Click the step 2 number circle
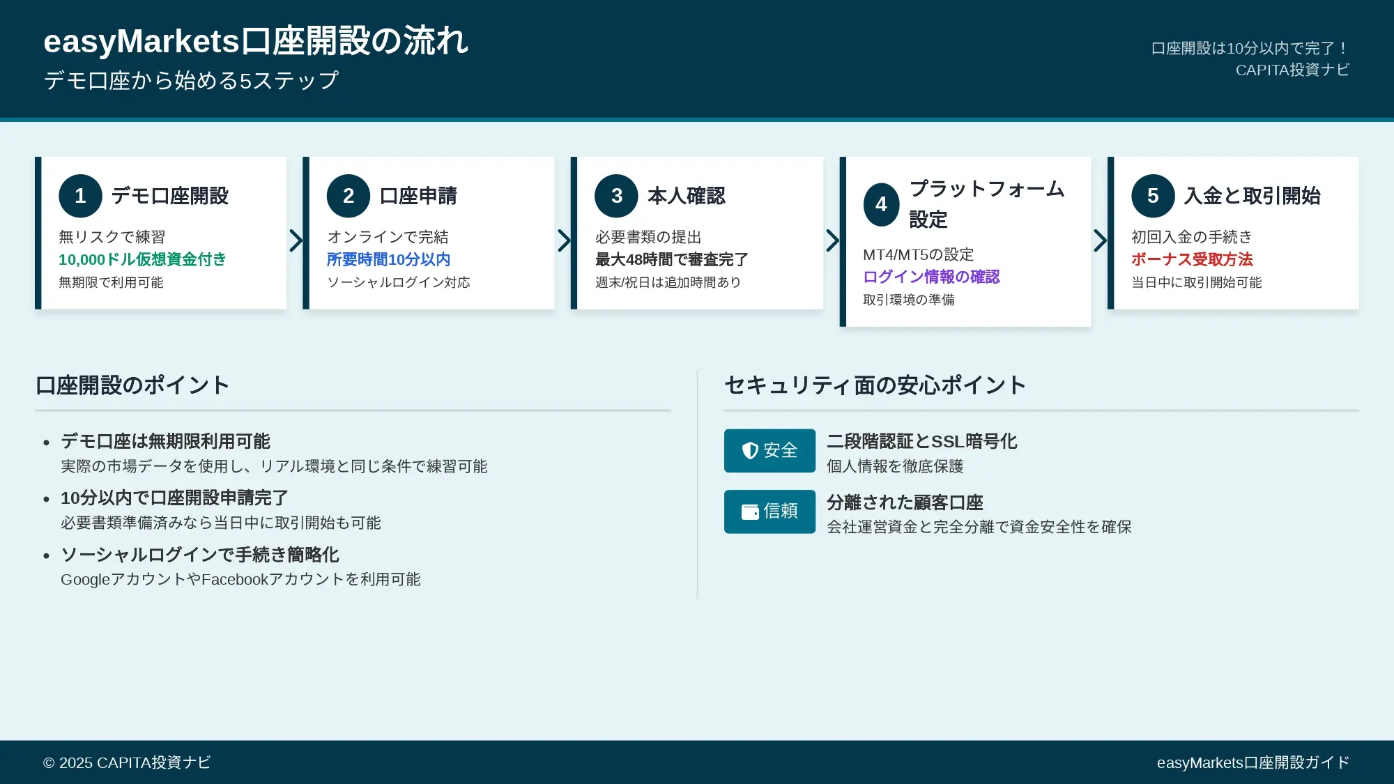This screenshot has width=1394, height=784. 348,196
